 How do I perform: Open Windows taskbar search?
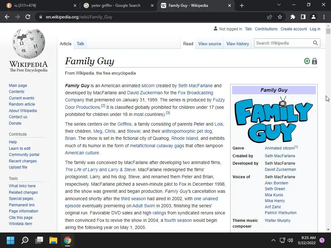25,240
